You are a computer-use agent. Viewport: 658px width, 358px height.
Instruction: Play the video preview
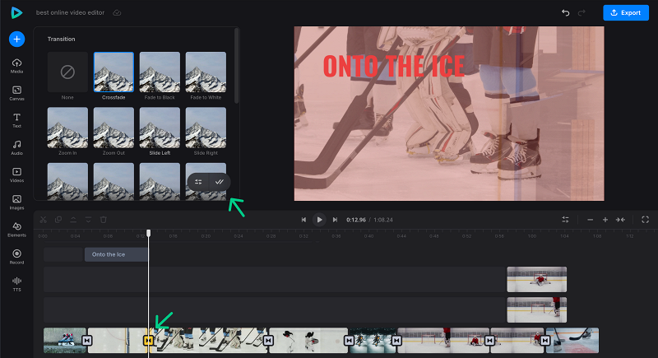click(319, 220)
